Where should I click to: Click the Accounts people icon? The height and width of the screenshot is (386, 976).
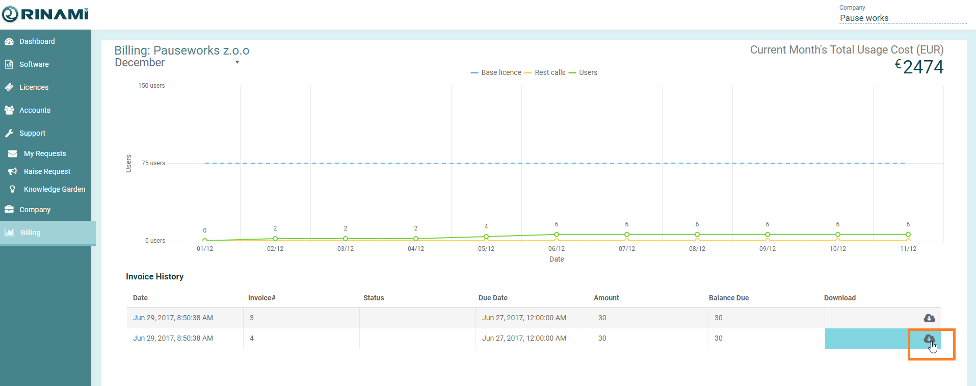click(9, 110)
